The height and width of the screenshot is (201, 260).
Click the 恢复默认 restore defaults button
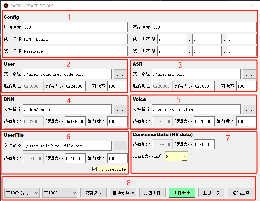[x=93, y=193]
